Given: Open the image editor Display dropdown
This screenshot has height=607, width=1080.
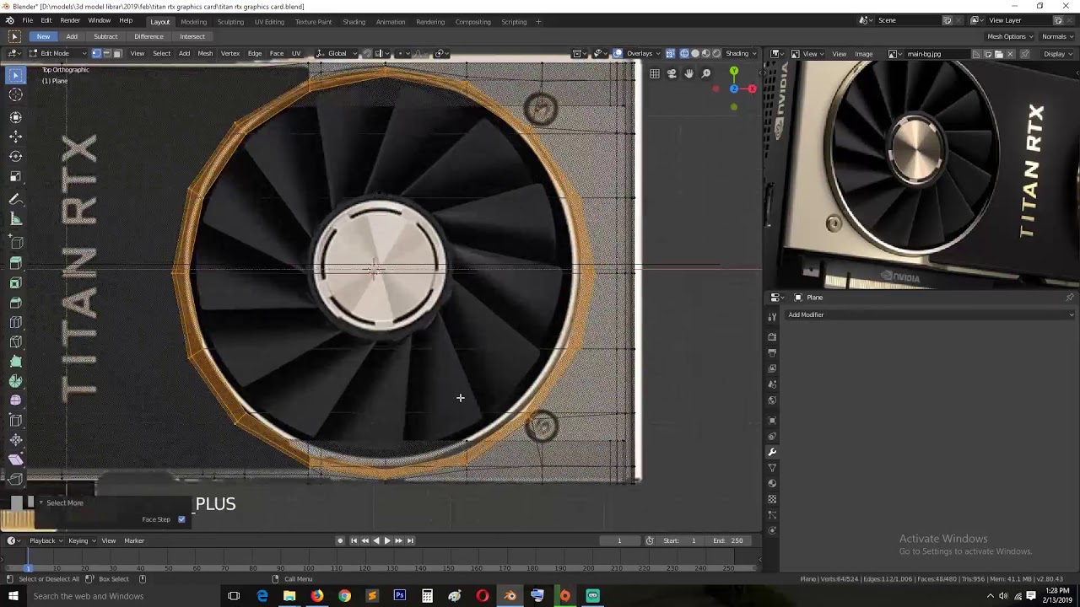Looking at the screenshot, I should [x=1057, y=54].
